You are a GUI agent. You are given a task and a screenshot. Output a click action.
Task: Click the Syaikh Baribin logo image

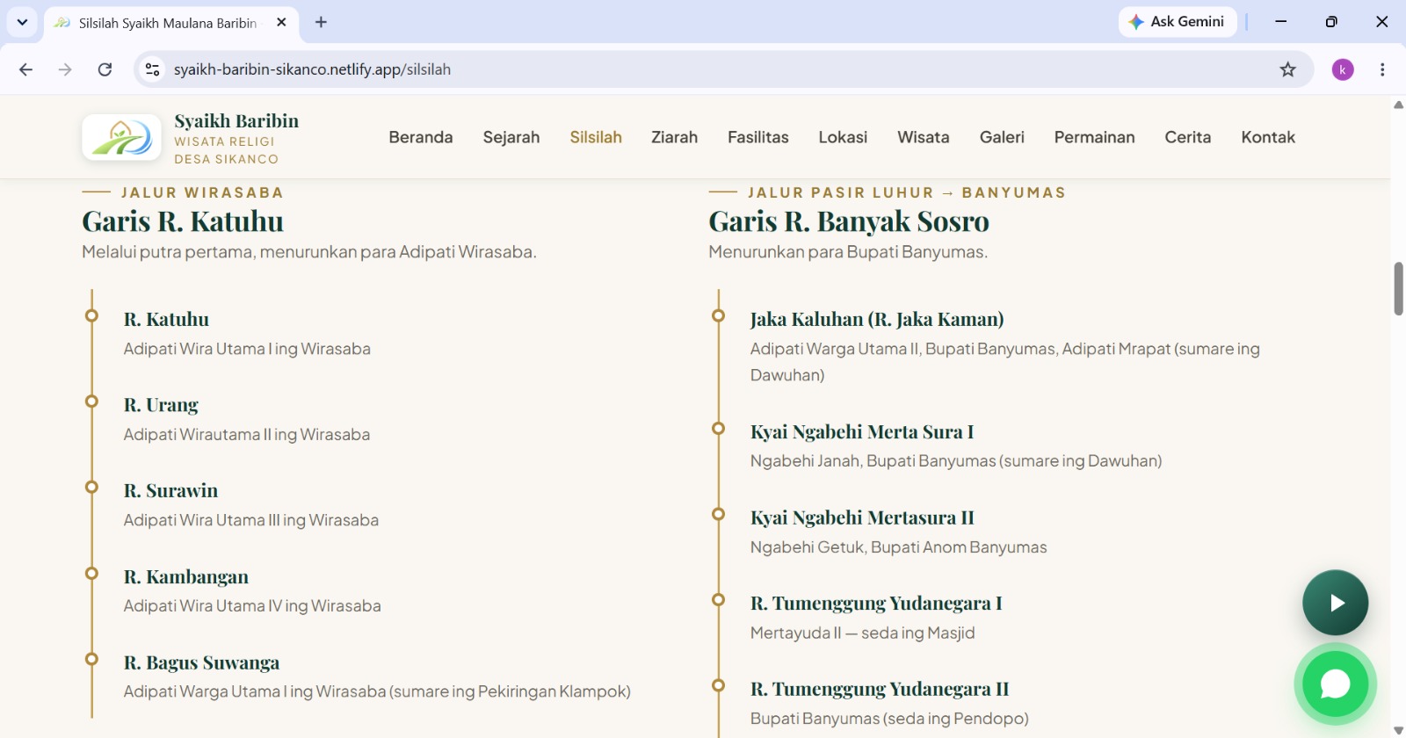[121, 137]
